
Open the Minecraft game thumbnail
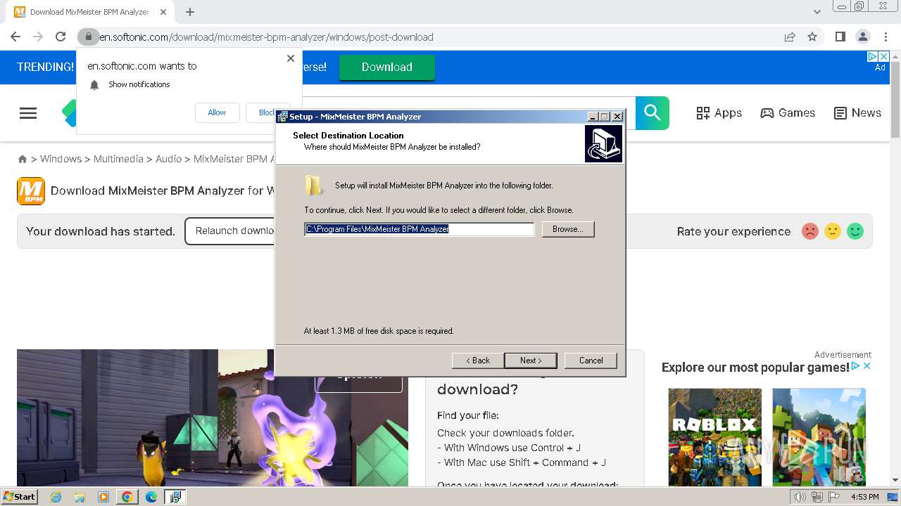pyautogui.click(x=819, y=436)
